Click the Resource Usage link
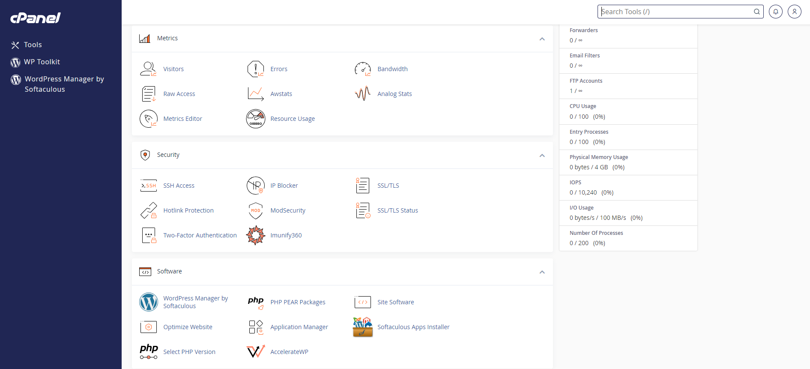810x369 pixels. (293, 119)
